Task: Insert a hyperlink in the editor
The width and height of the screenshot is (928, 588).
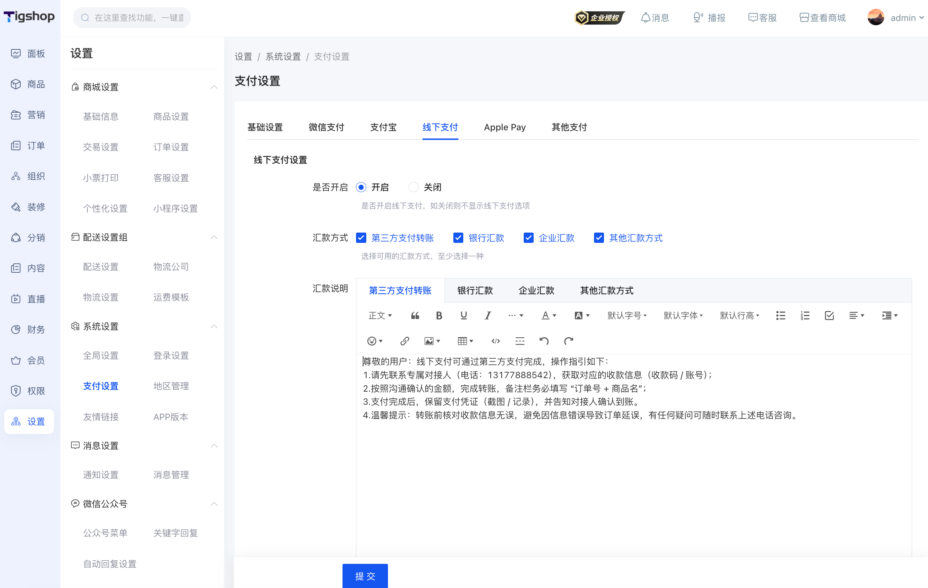Action: [404, 341]
